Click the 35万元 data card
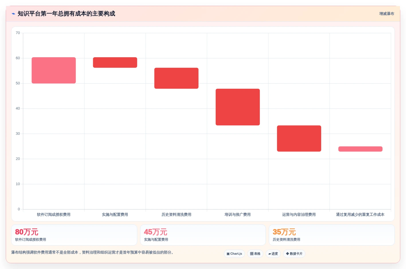Viewport: 406px width, 269px height. point(332,235)
